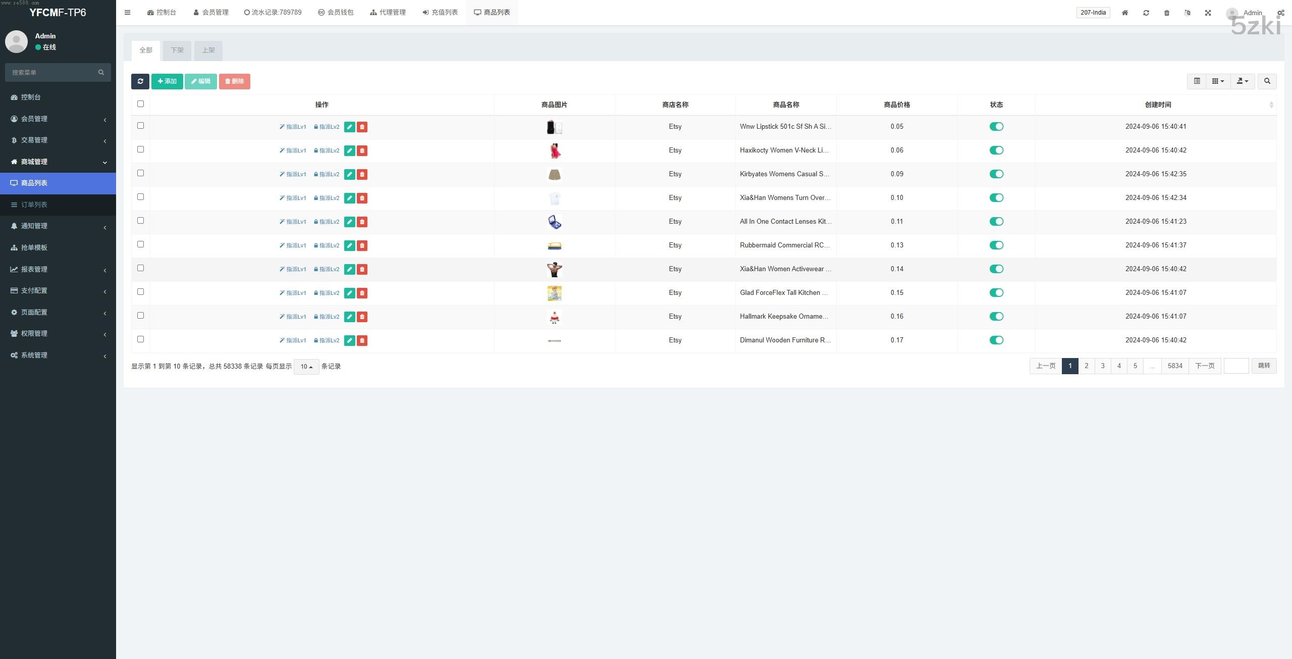The image size is (1292, 659).
Task: Check the select-all checkbox in header
Action: pos(140,104)
